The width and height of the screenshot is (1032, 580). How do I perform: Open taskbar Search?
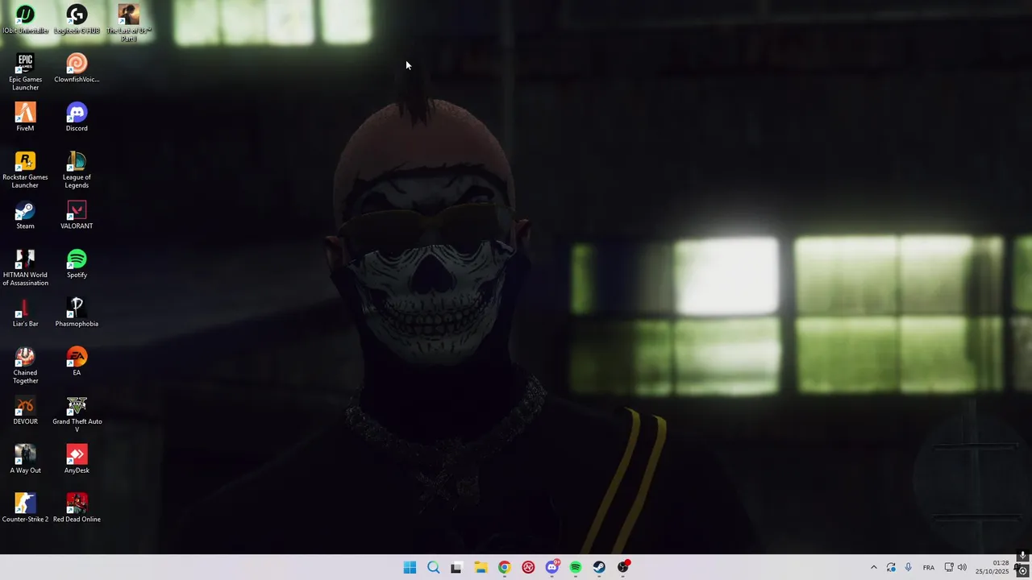[x=433, y=567]
